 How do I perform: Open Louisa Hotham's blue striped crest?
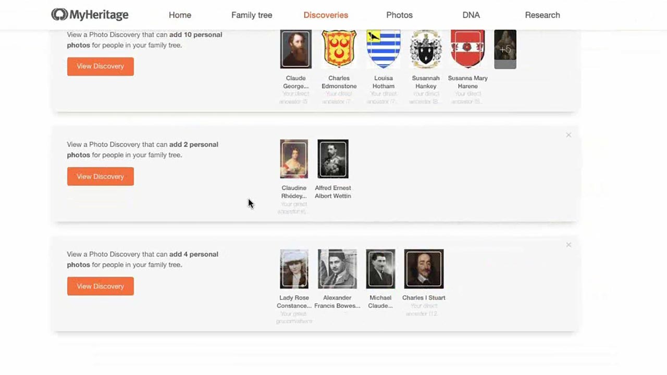383,48
